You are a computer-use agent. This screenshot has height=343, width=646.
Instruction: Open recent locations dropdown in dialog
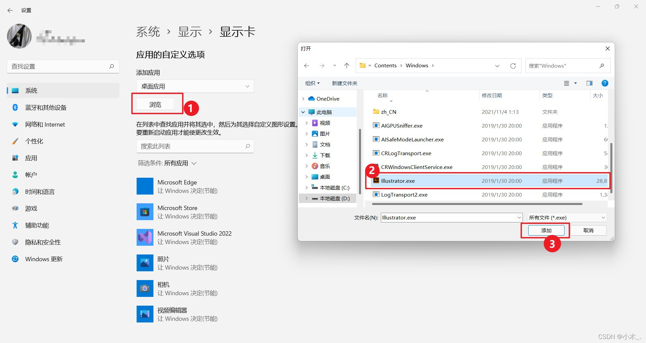point(334,66)
